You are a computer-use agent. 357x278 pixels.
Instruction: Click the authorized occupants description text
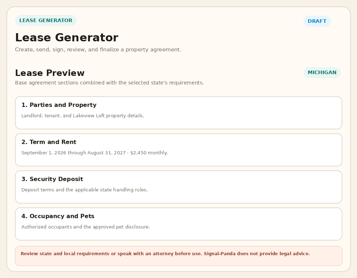click(x=86, y=227)
